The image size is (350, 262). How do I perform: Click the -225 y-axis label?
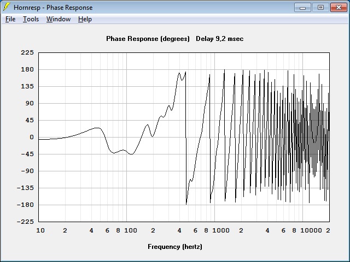[25, 222]
